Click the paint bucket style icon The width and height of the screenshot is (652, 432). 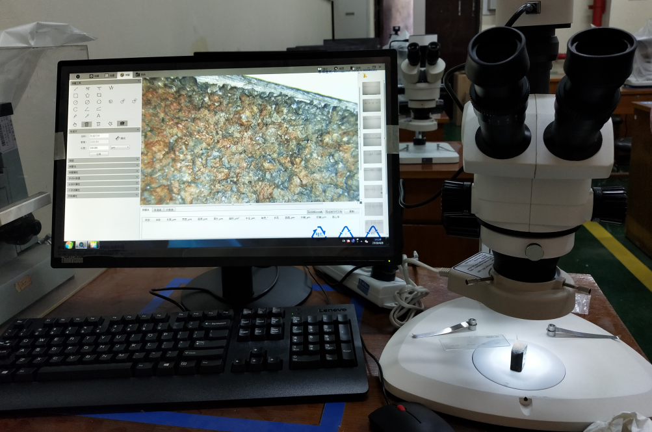pos(111,123)
